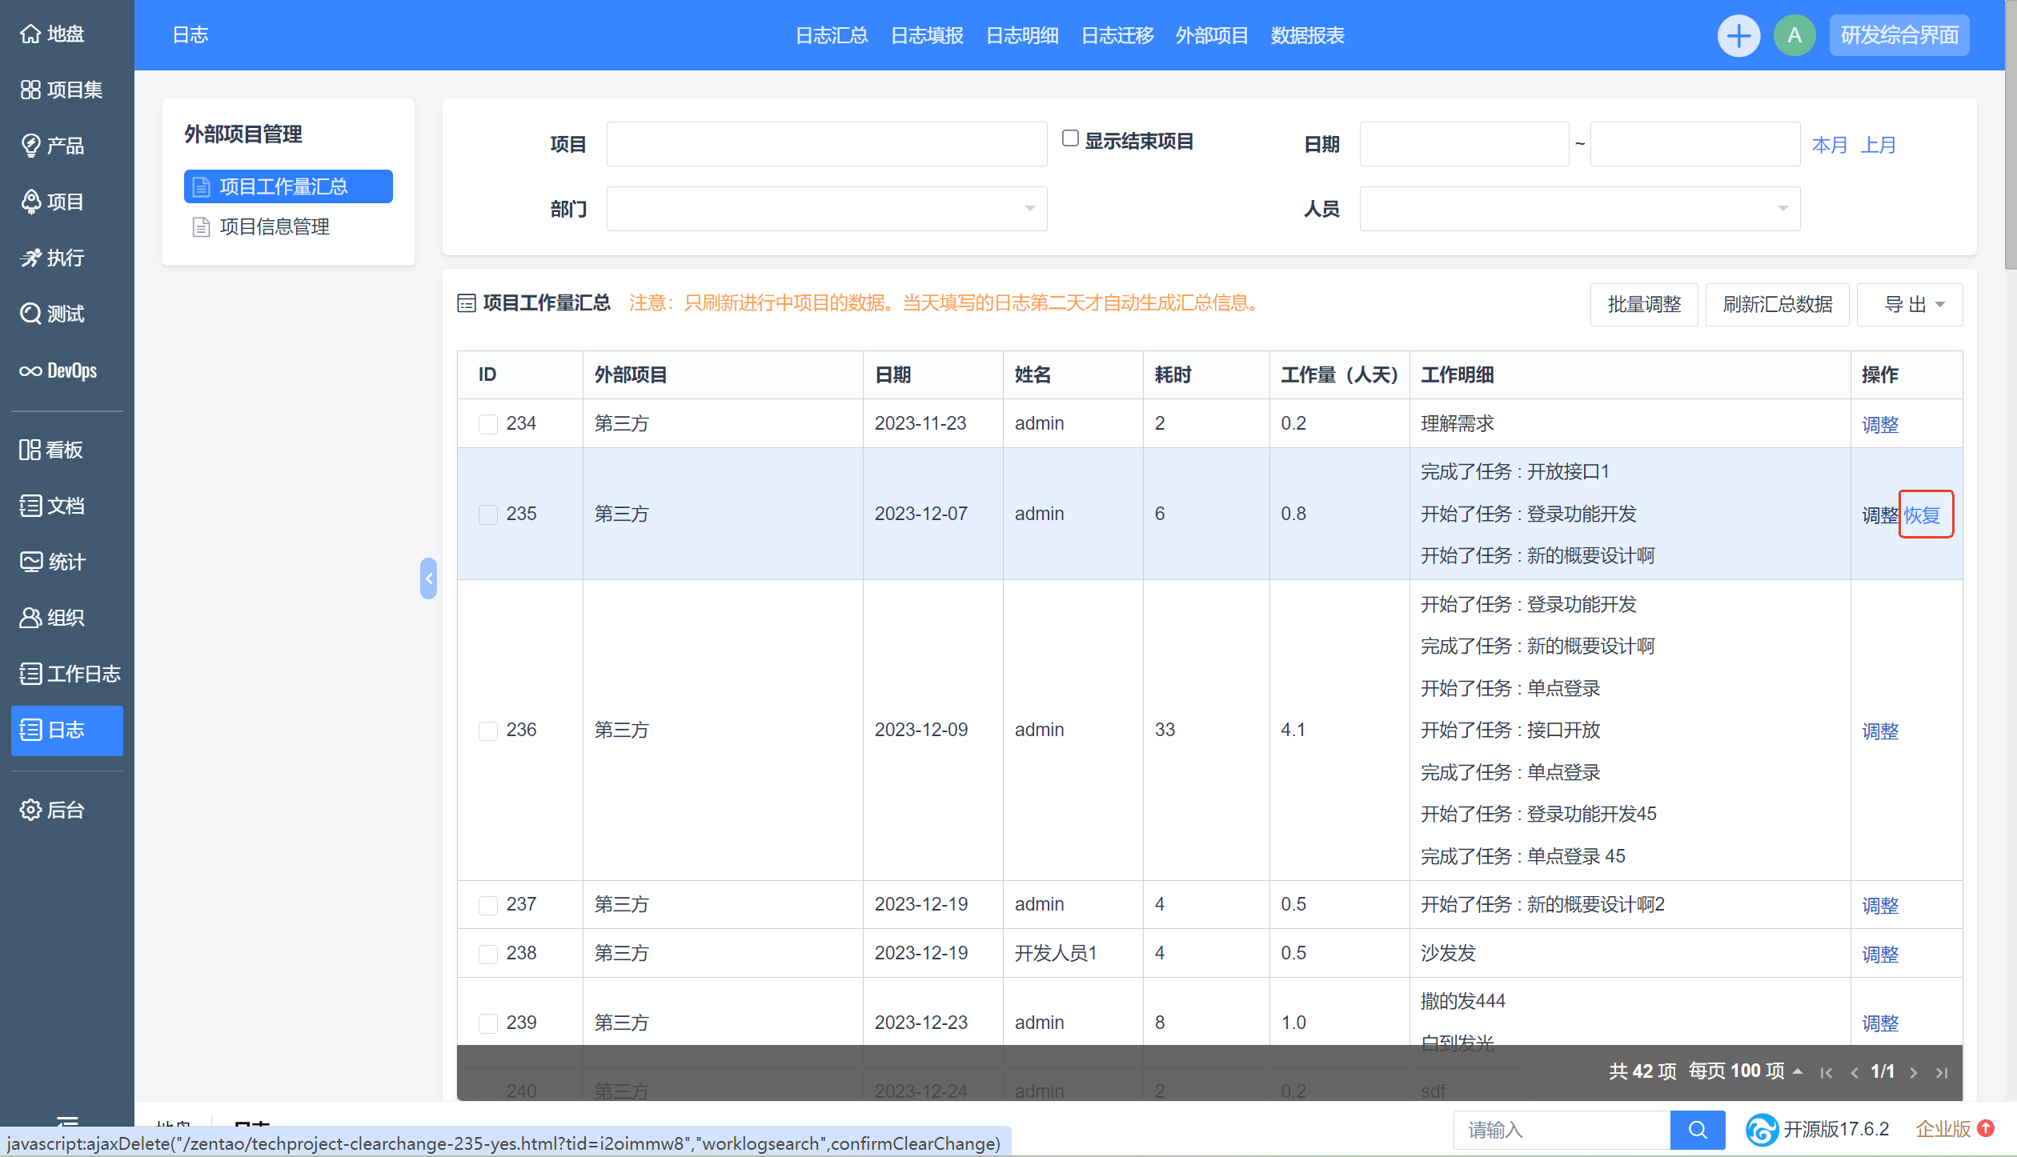Switch to the 日志迁移 tab
This screenshot has height=1157, width=2017.
point(1117,35)
